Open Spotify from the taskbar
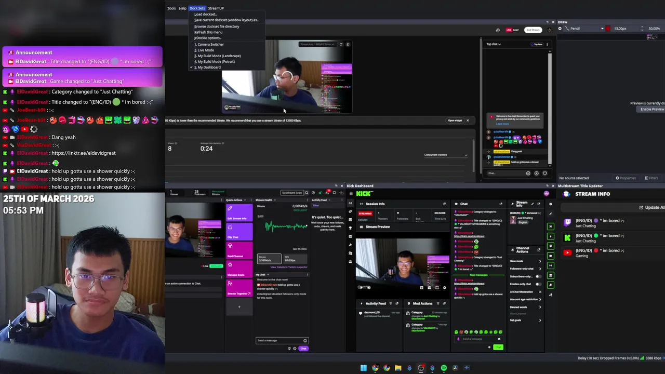The width and height of the screenshot is (665, 374). [444, 368]
